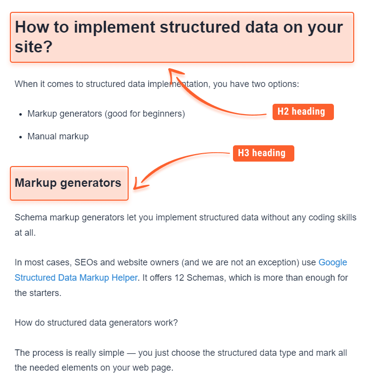Viewport: 372px width, 380px height.
Task: Click the bullet dot before 'Manual markup'
Action: 21,137
